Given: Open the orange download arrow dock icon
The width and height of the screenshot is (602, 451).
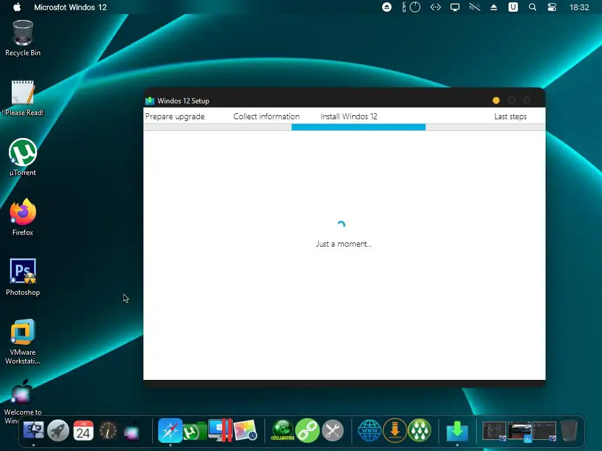Looking at the screenshot, I should [x=394, y=430].
